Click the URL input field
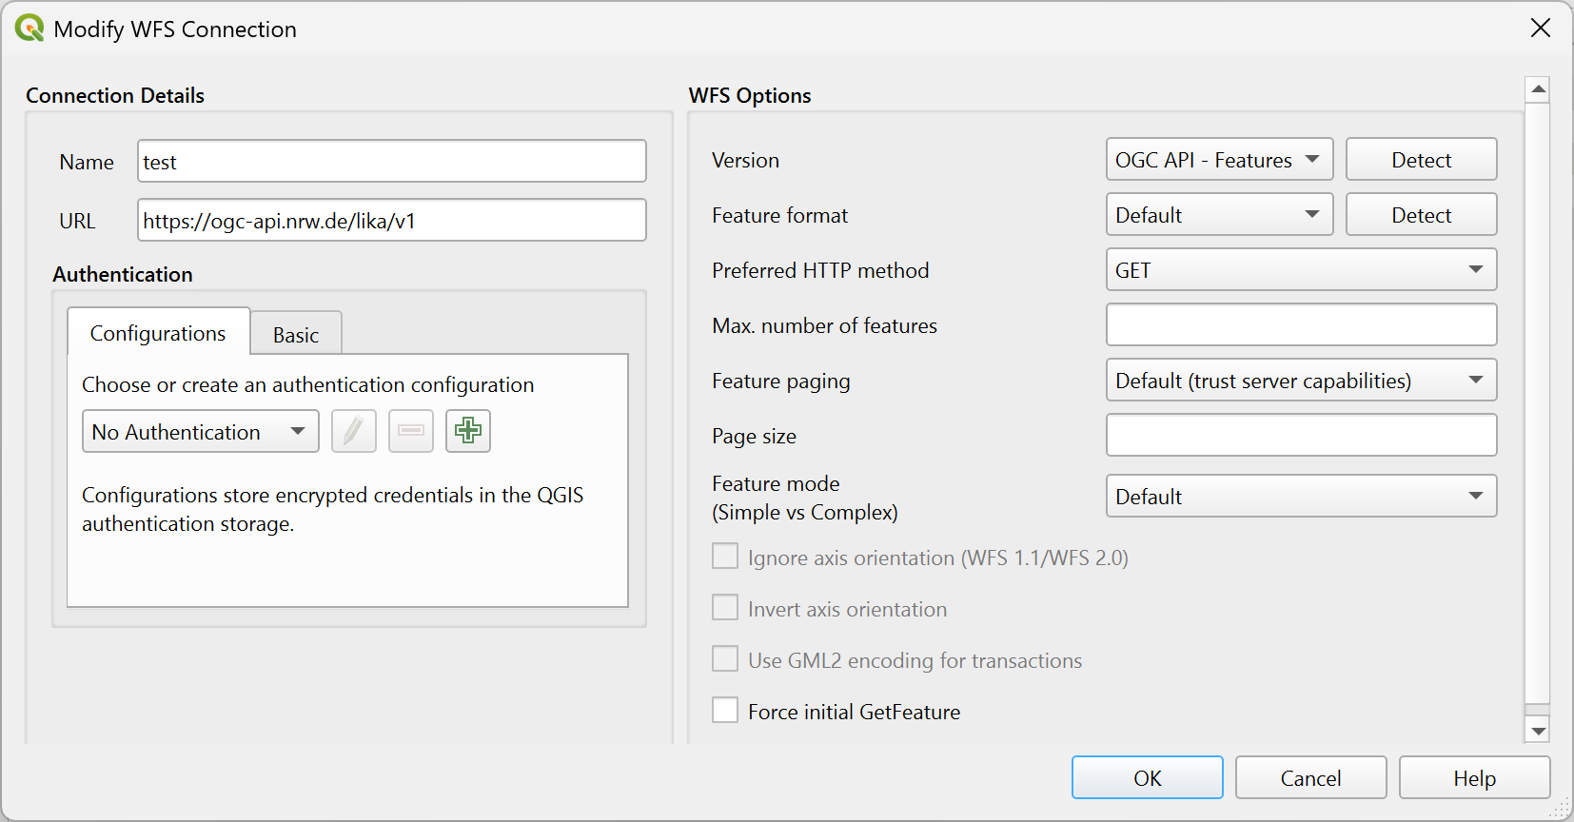1574x822 pixels. coord(392,221)
